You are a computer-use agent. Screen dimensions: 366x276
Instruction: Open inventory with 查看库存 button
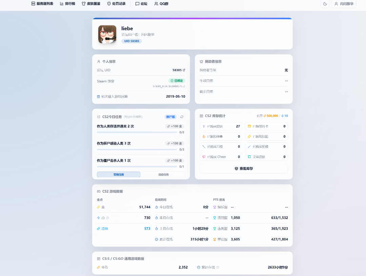(x=244, y=169)
